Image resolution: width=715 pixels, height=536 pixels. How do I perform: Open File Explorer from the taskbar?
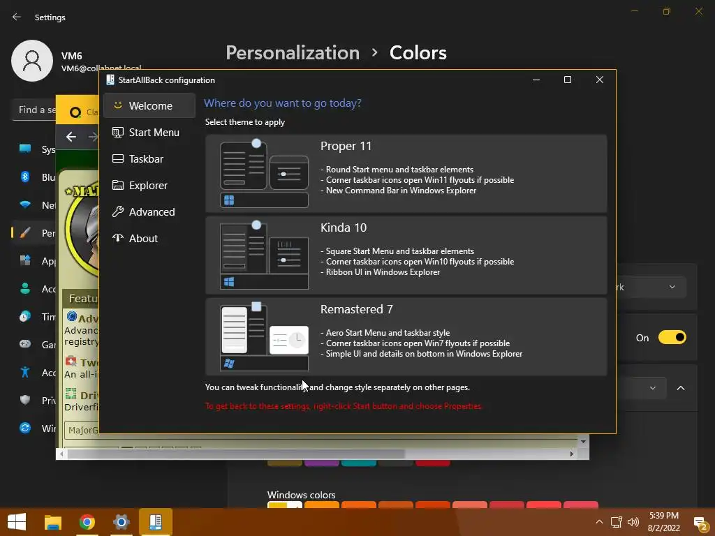pos(53,522)
